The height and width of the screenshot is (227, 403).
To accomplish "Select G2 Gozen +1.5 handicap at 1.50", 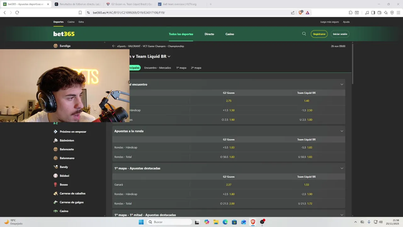I will pos(229,110).
